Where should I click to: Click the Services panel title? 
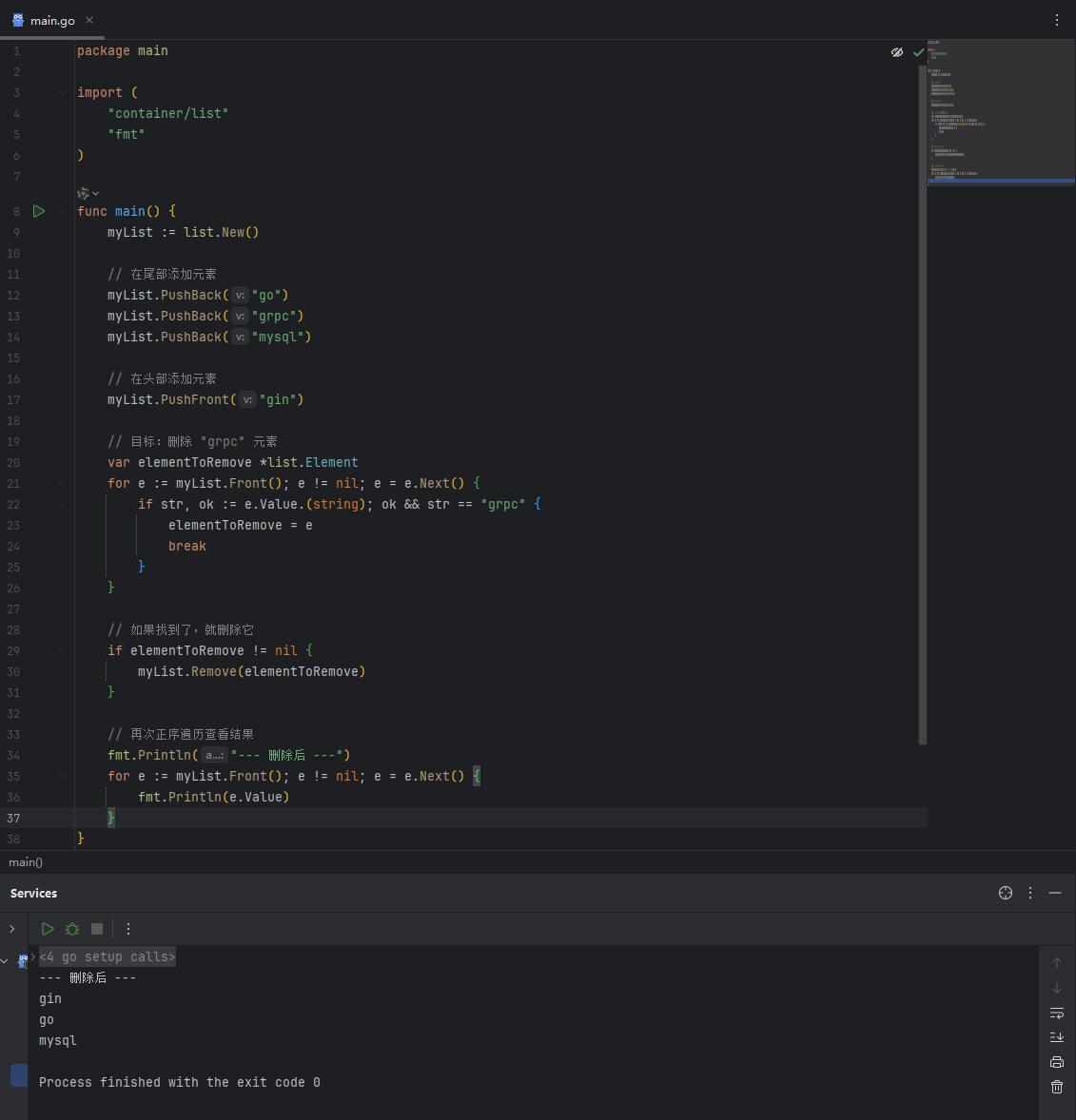pos(33,893)
